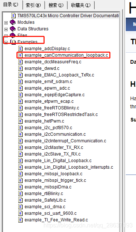Viewport: 136px width, 232px height.
Task: Click the page icon beside example_etpwm_ecap.c
Action: (20, 101)
